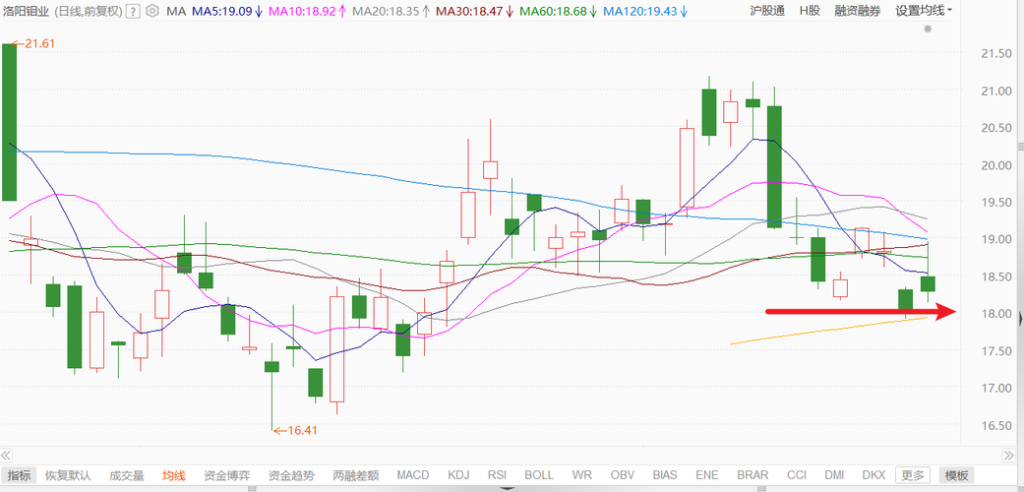Click the 18.00 price axis label
The image size is (1024, 492).
995,314
